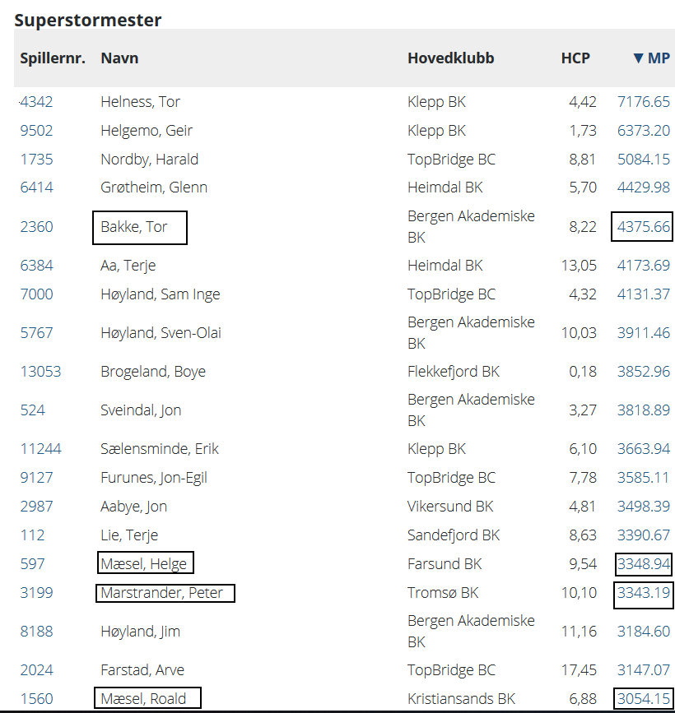Click the Navn column header

tap(119, 58)
